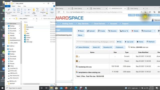This screenshot has height=90, width=160.
Task: Expand Hosting Tools menu
Action: (x=66, y=24)
